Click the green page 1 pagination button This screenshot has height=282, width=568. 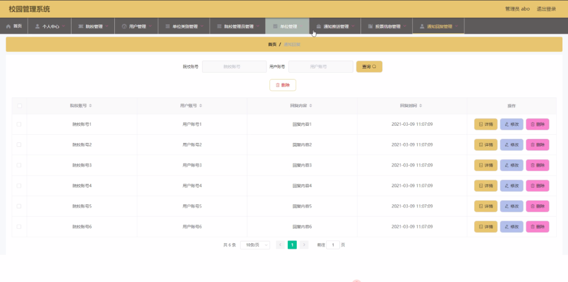tap(292, 245)
